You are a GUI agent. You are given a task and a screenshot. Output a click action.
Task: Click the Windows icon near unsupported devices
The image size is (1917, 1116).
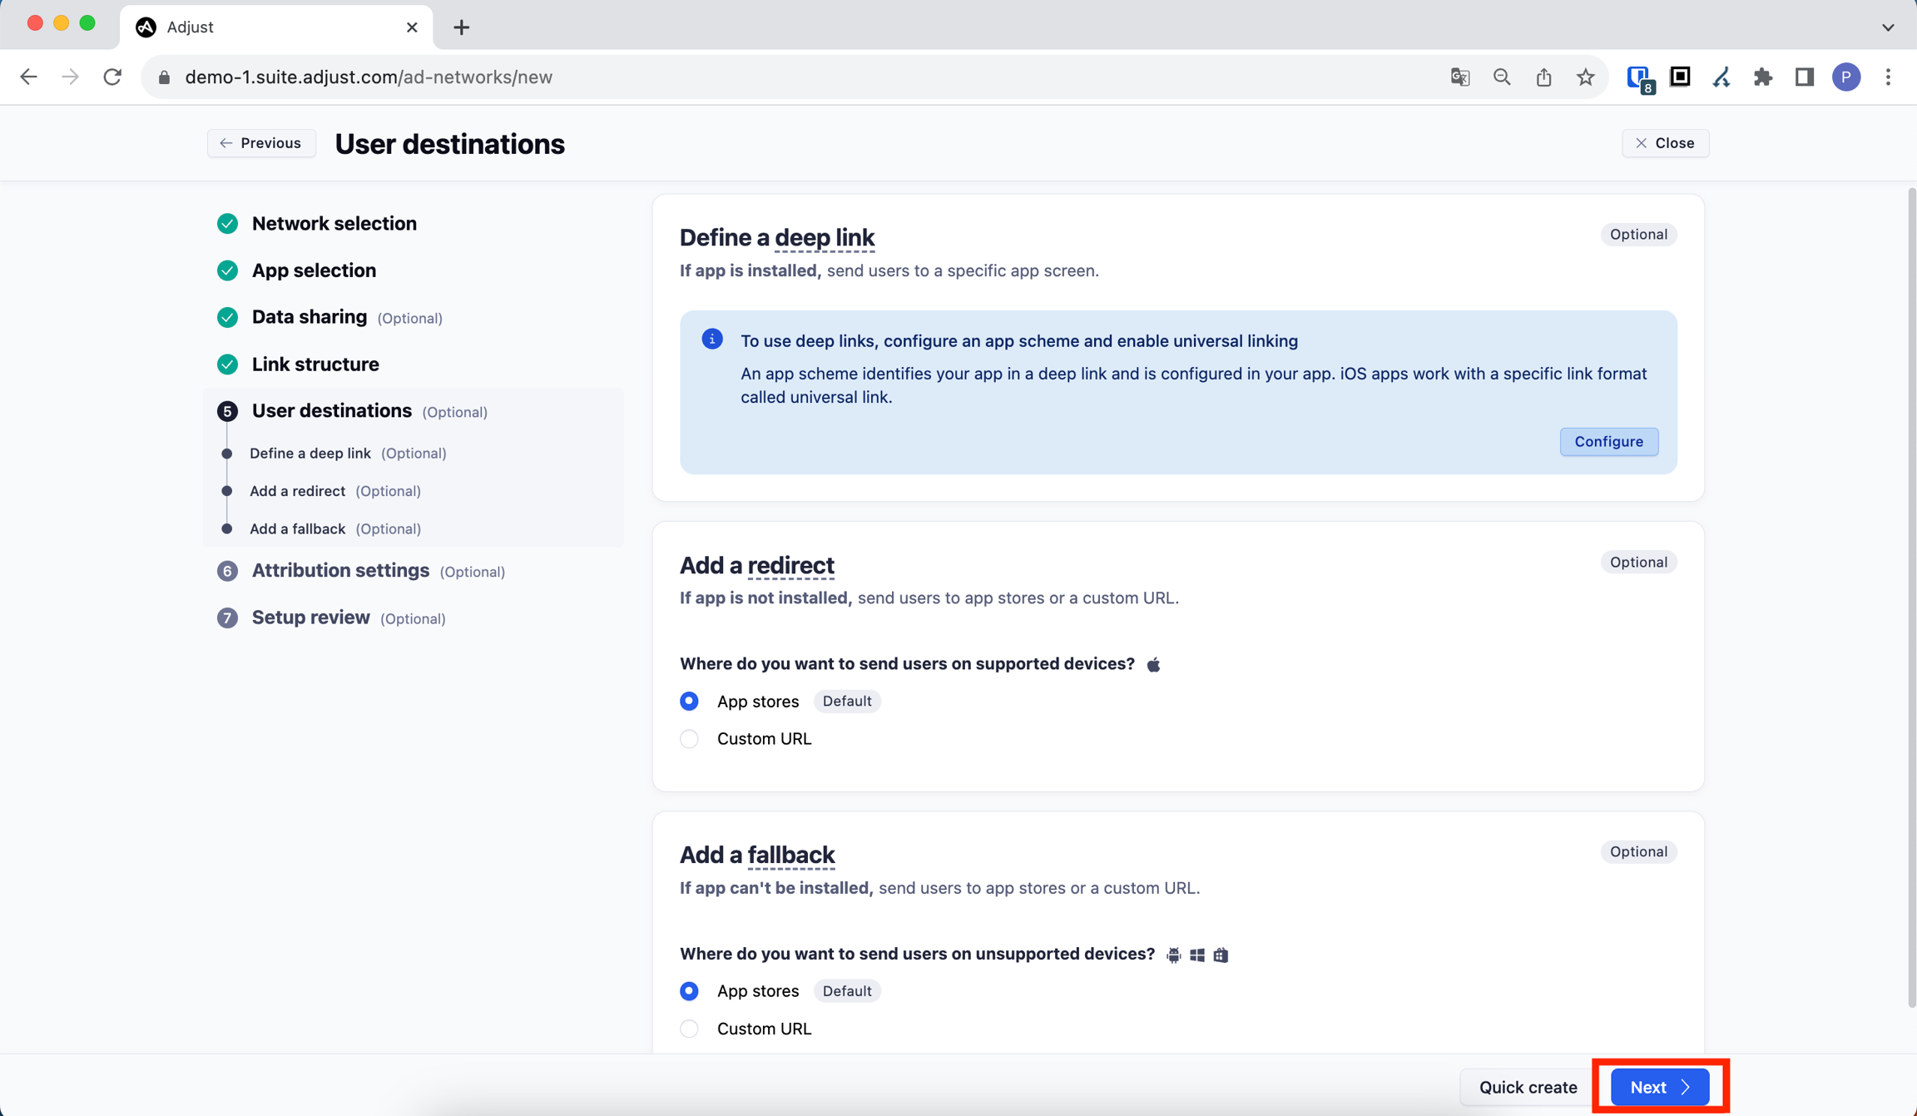[1196, 955]
